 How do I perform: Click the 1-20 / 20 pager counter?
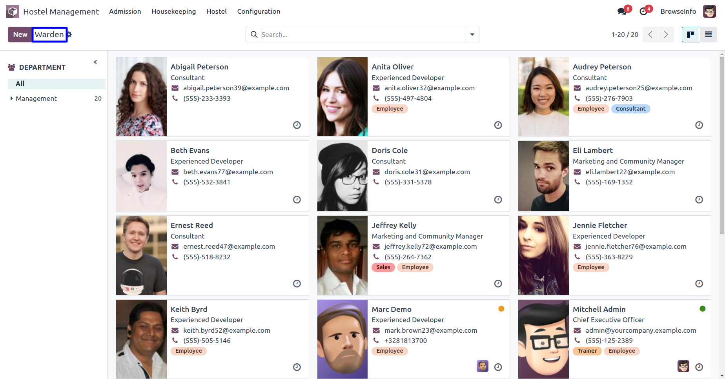(625, 35)
